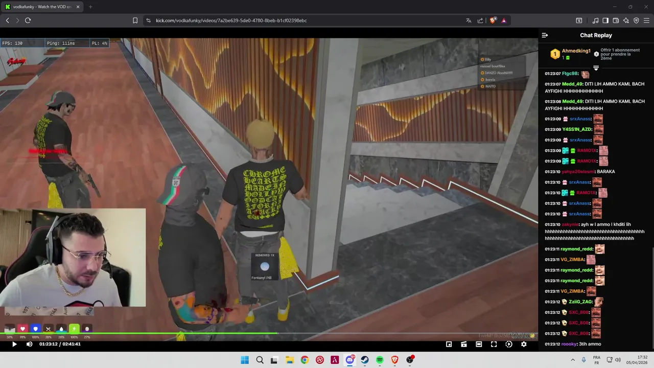Click the Chat Replay heading

click(596, 35)
